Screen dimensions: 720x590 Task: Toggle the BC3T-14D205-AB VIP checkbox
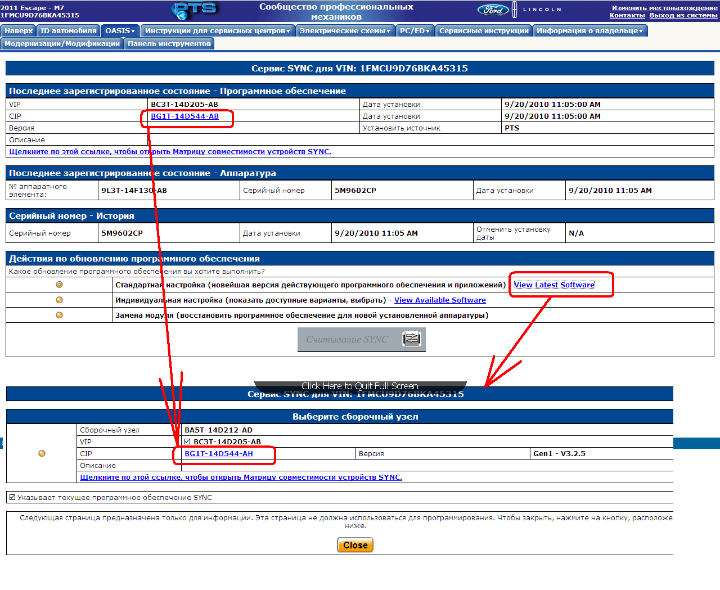187,442
